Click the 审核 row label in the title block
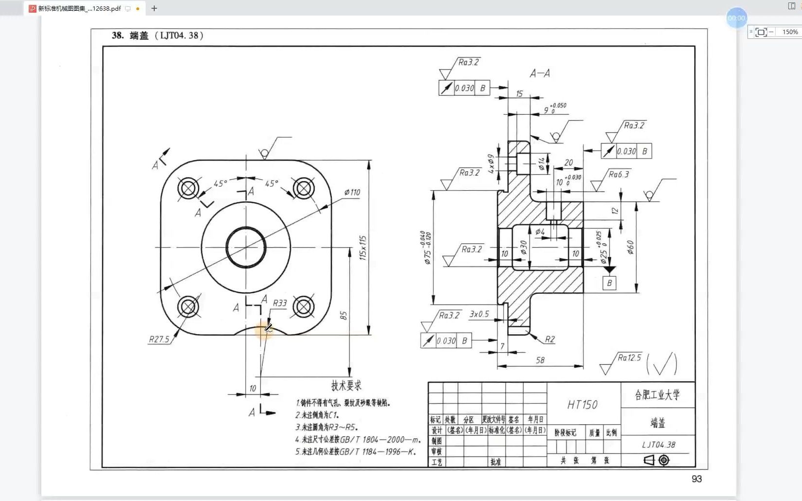This screenshot has height=501, width=802. tap(437, 451)
